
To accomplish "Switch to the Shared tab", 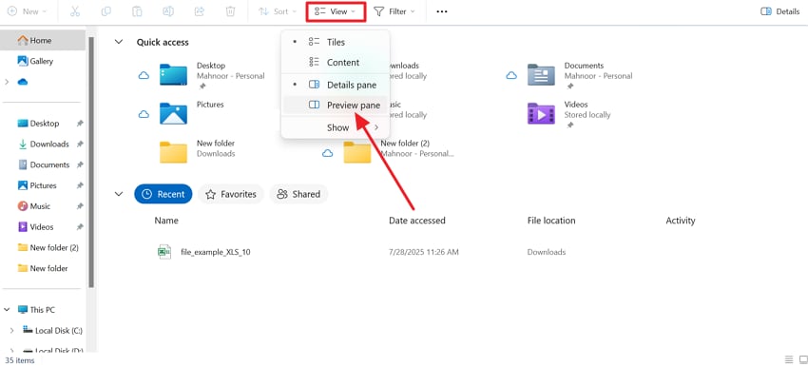I will tap(298, 194).
